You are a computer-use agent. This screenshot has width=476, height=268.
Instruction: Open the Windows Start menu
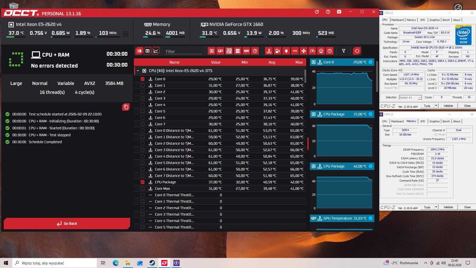6,263
